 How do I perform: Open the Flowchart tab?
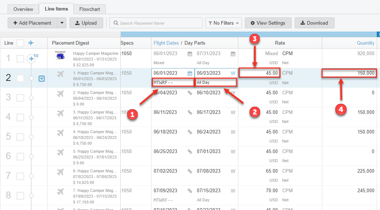pos(89,9)
